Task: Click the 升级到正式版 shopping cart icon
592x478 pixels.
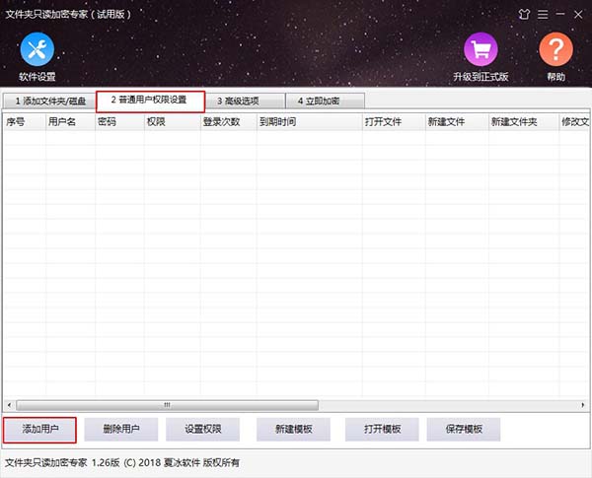Action: tap(481, 49)
